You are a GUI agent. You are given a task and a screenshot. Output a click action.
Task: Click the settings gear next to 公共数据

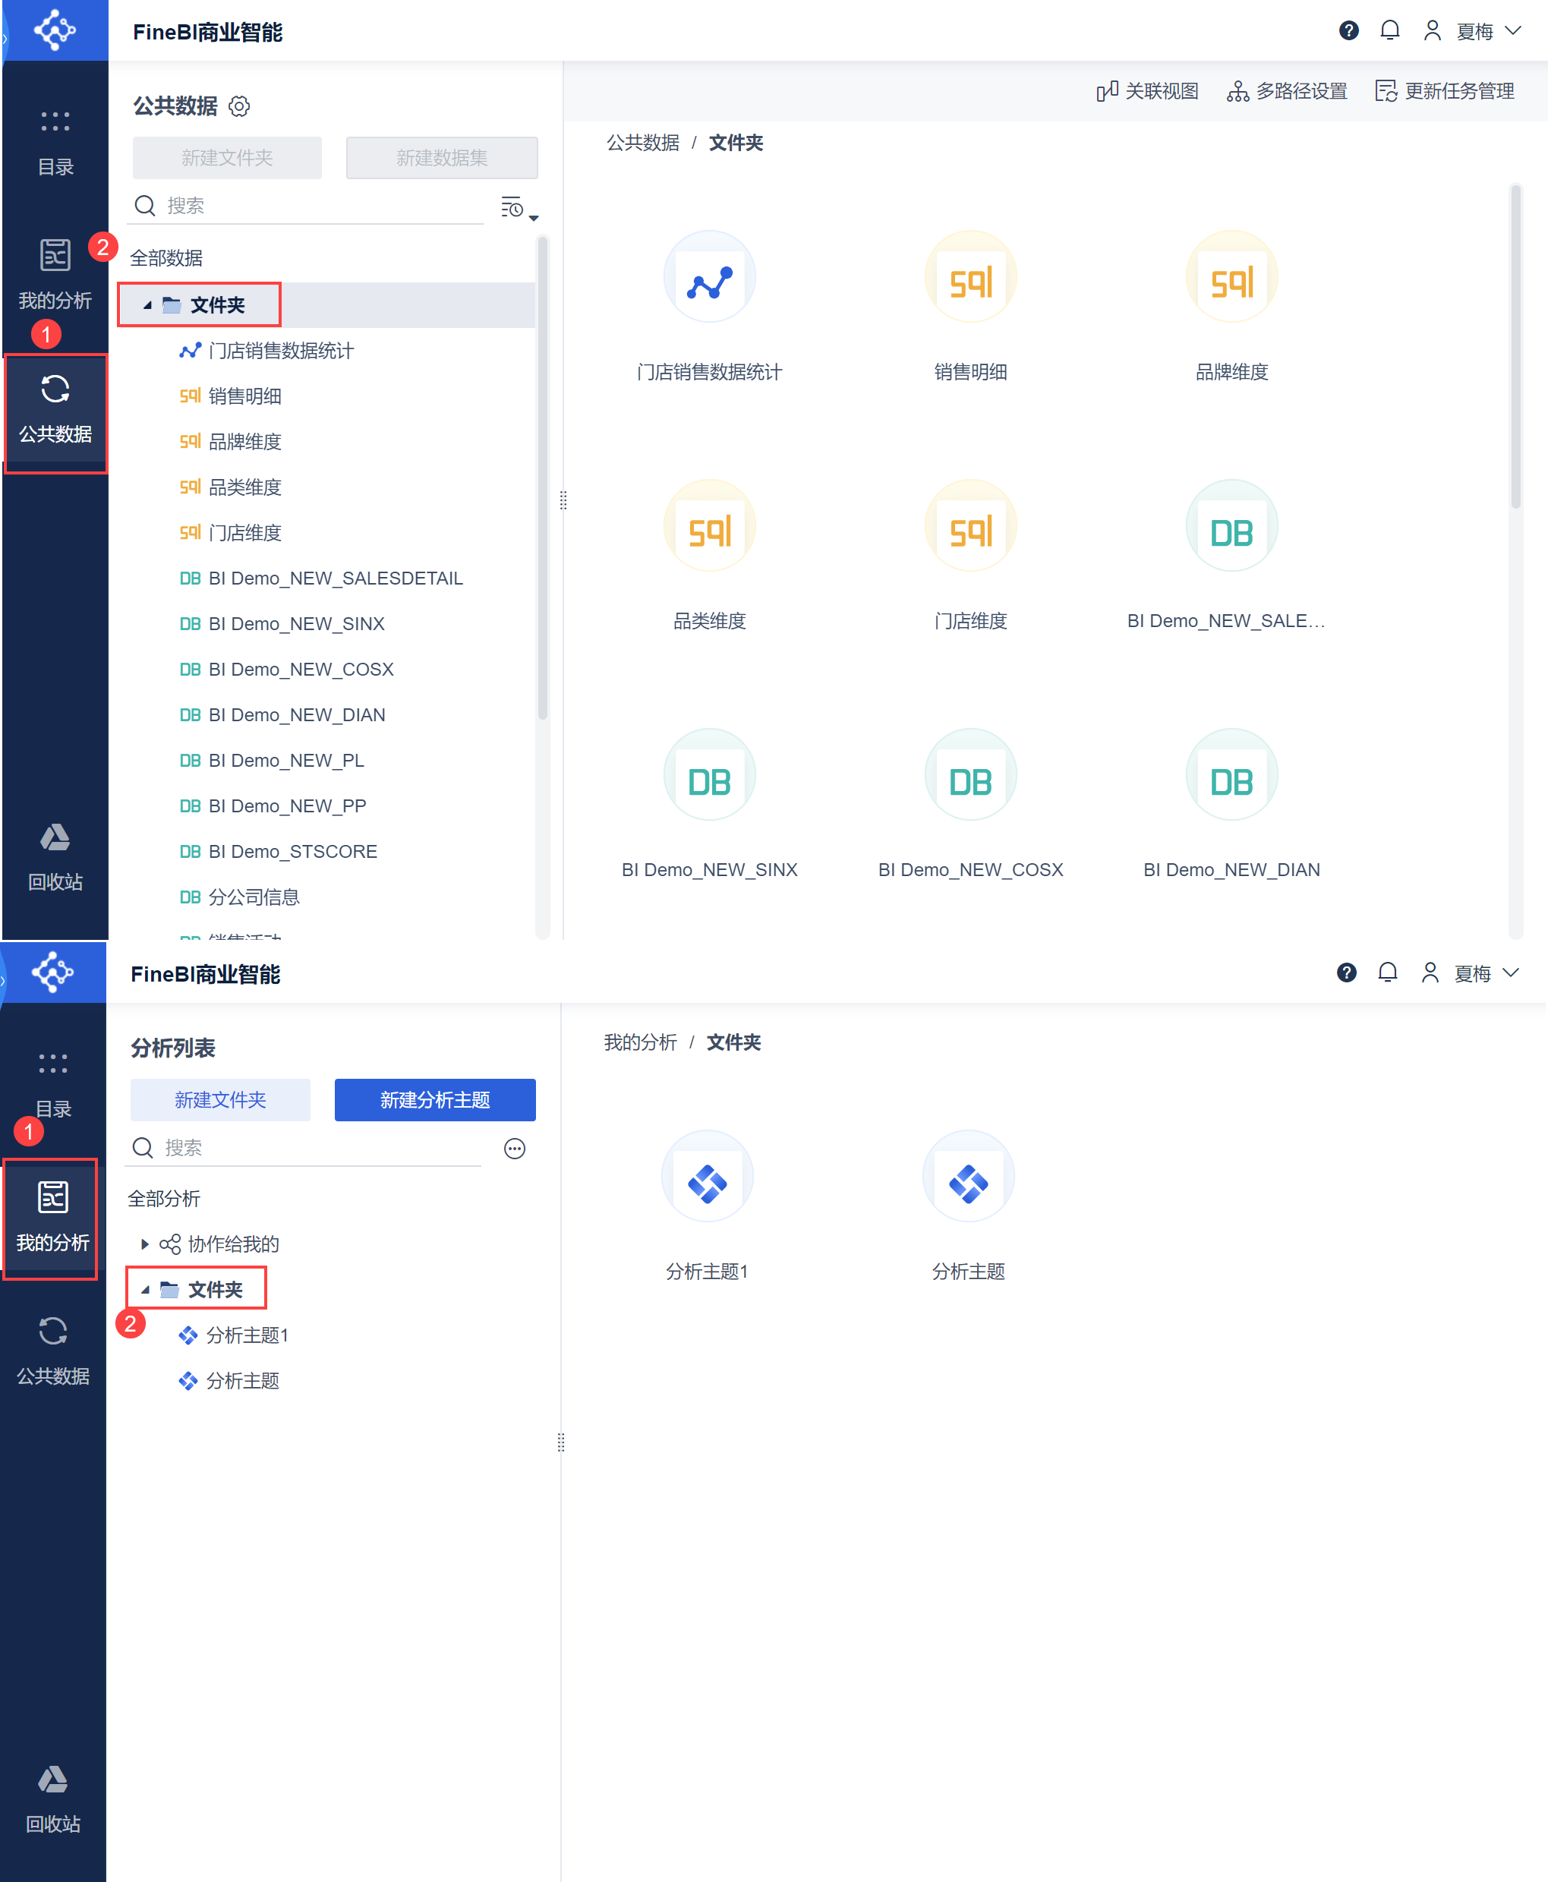[x=239, y=106]
